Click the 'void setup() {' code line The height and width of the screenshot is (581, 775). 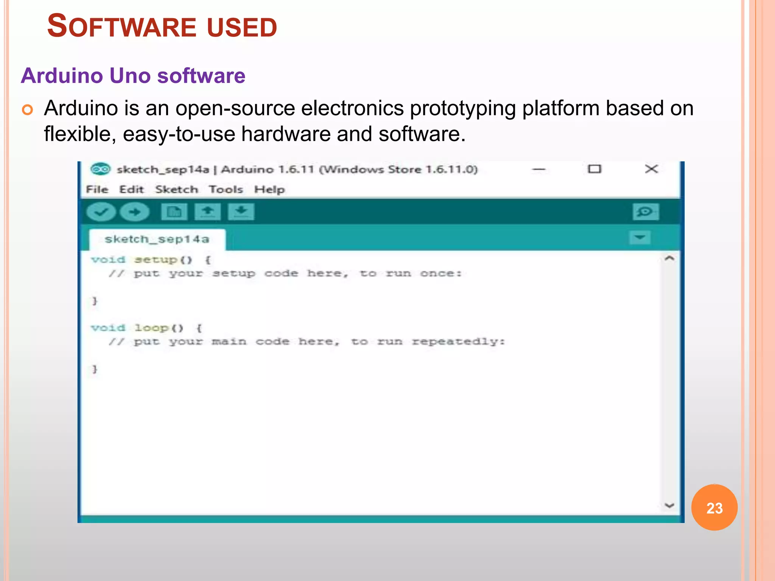point(151,260)
